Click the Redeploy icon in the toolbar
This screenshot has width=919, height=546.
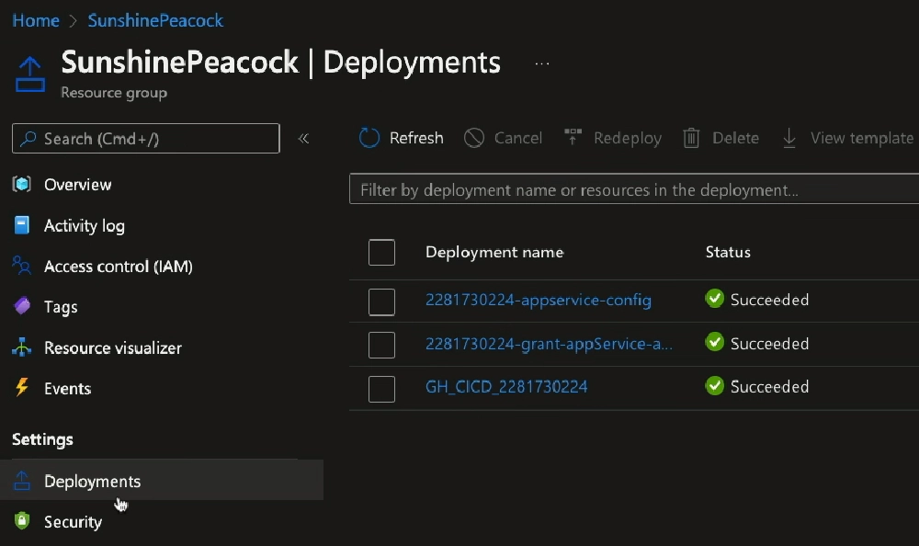[x=573, y=137]
